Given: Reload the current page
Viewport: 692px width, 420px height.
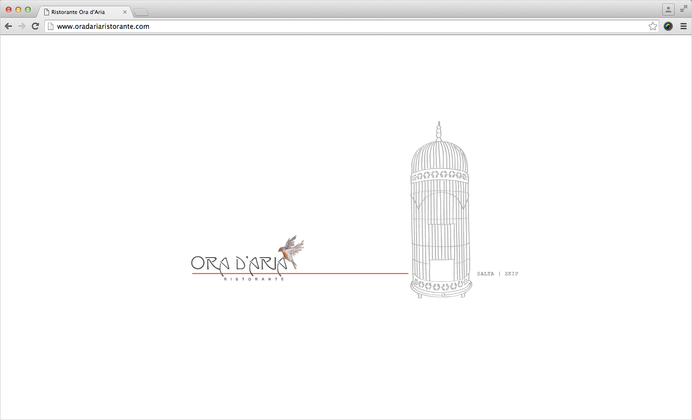Looking at the screenshot, I should point(35,26).
